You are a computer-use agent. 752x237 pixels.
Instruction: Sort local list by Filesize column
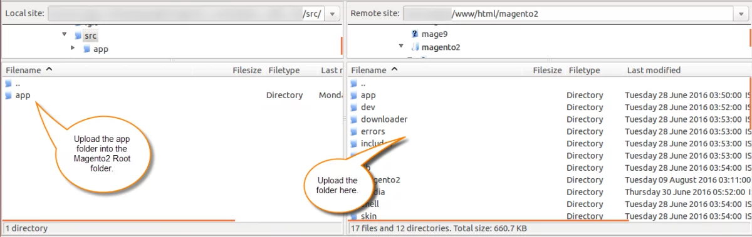point(247,71)
